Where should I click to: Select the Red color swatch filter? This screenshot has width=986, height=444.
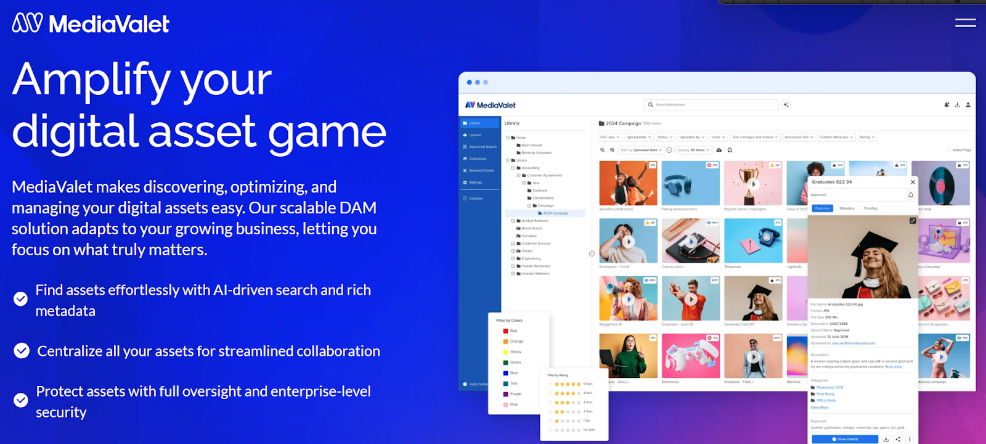click(x=506, y=331)
